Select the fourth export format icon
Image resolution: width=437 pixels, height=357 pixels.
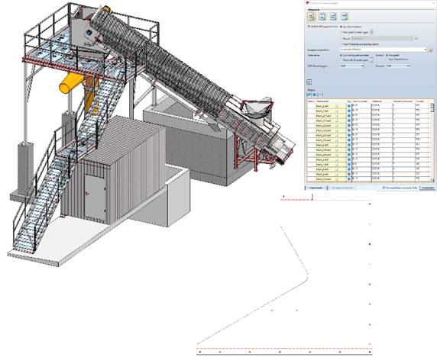coord(345,17)
